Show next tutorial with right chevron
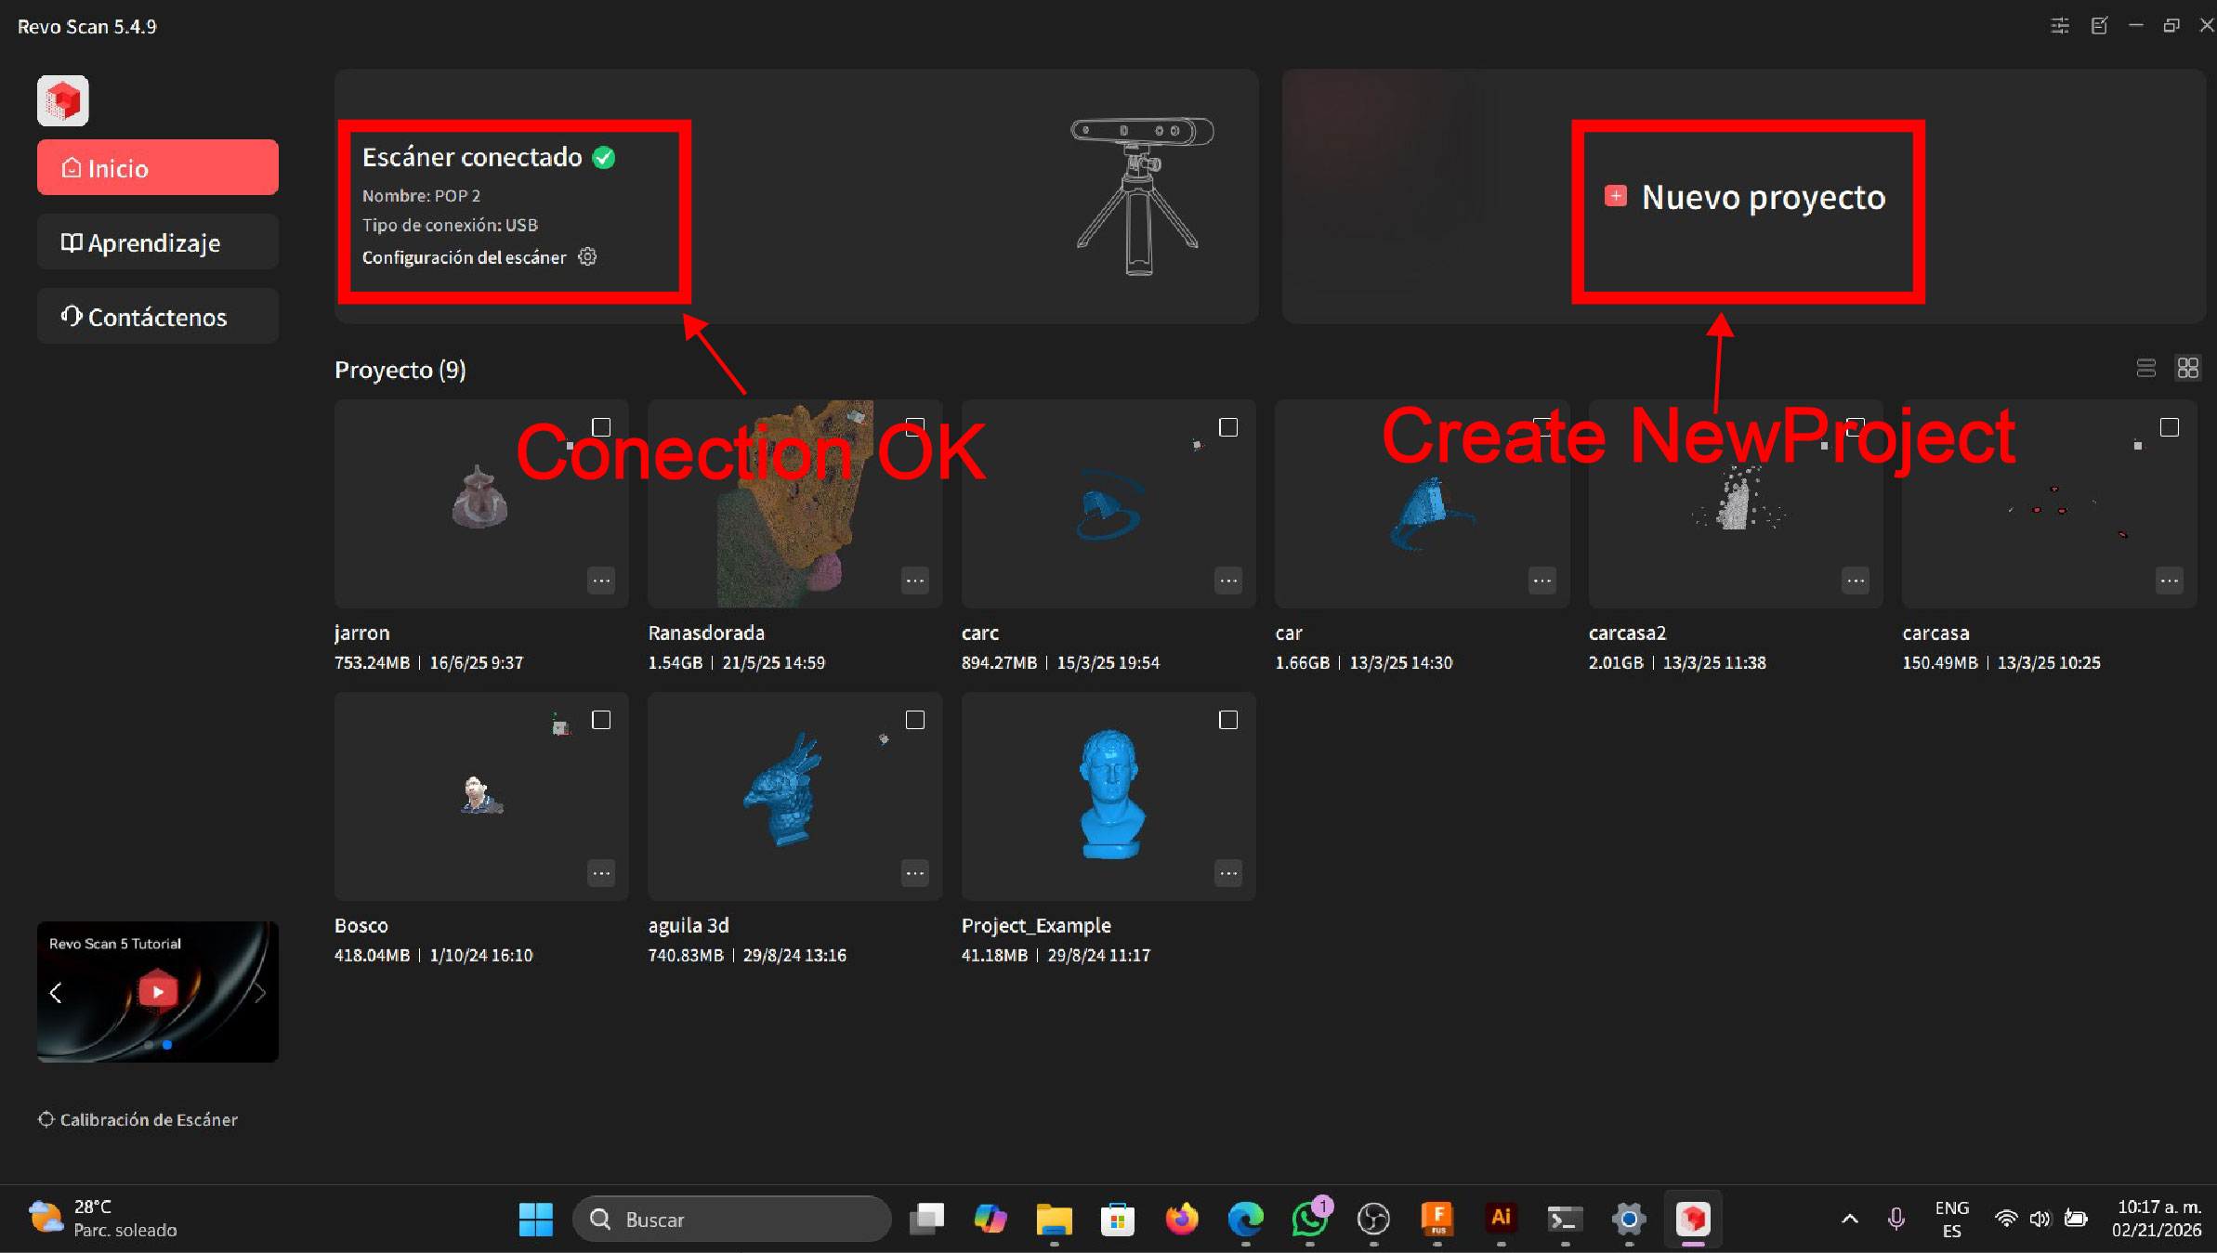2217x1253 pixels. coord(260,993)
